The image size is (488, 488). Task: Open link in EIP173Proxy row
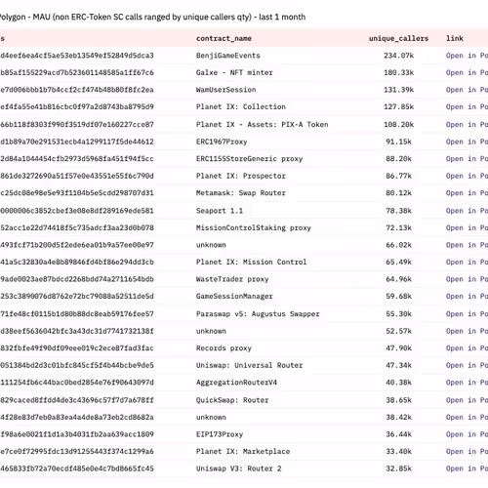pos(467,434)
